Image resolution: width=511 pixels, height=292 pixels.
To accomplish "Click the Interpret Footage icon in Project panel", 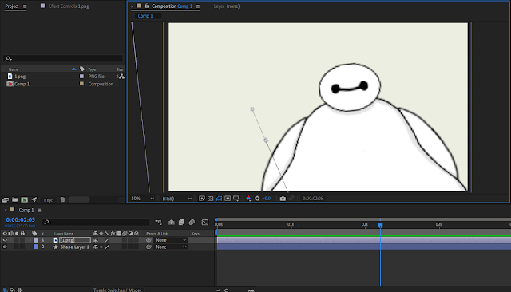I will 6,199.
